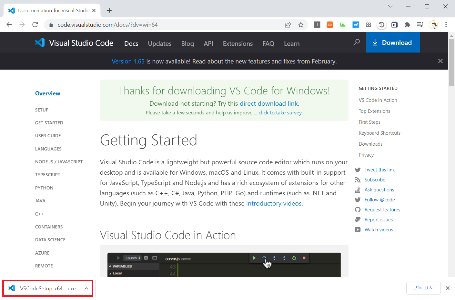Click the Ask questions Stack Overflow icon

[358, 190]
